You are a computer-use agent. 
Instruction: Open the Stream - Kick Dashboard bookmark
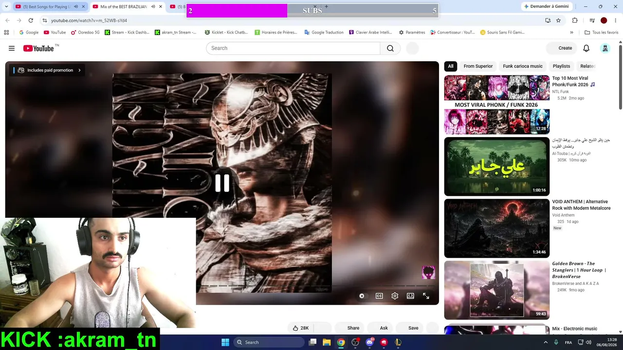(127, 33)
